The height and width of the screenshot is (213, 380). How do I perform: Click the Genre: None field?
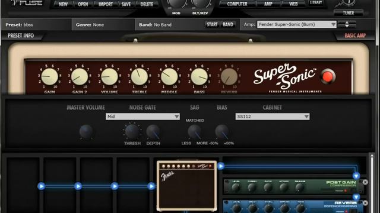point(103,25)
